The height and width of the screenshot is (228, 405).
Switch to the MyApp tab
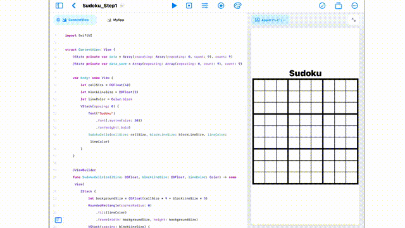(x=116, y=20)
